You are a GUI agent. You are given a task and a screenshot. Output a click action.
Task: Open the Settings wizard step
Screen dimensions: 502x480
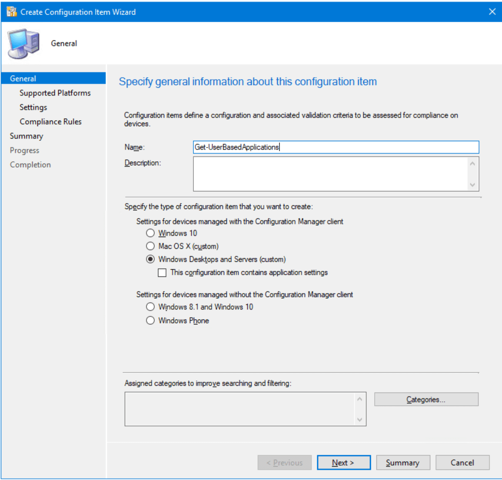pos(33,107)
